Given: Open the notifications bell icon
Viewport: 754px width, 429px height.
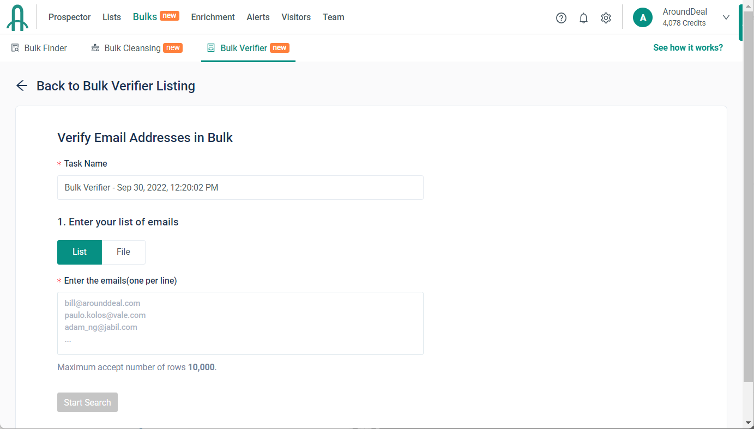Looking at the screenshot, I should [x=583, y=18].
